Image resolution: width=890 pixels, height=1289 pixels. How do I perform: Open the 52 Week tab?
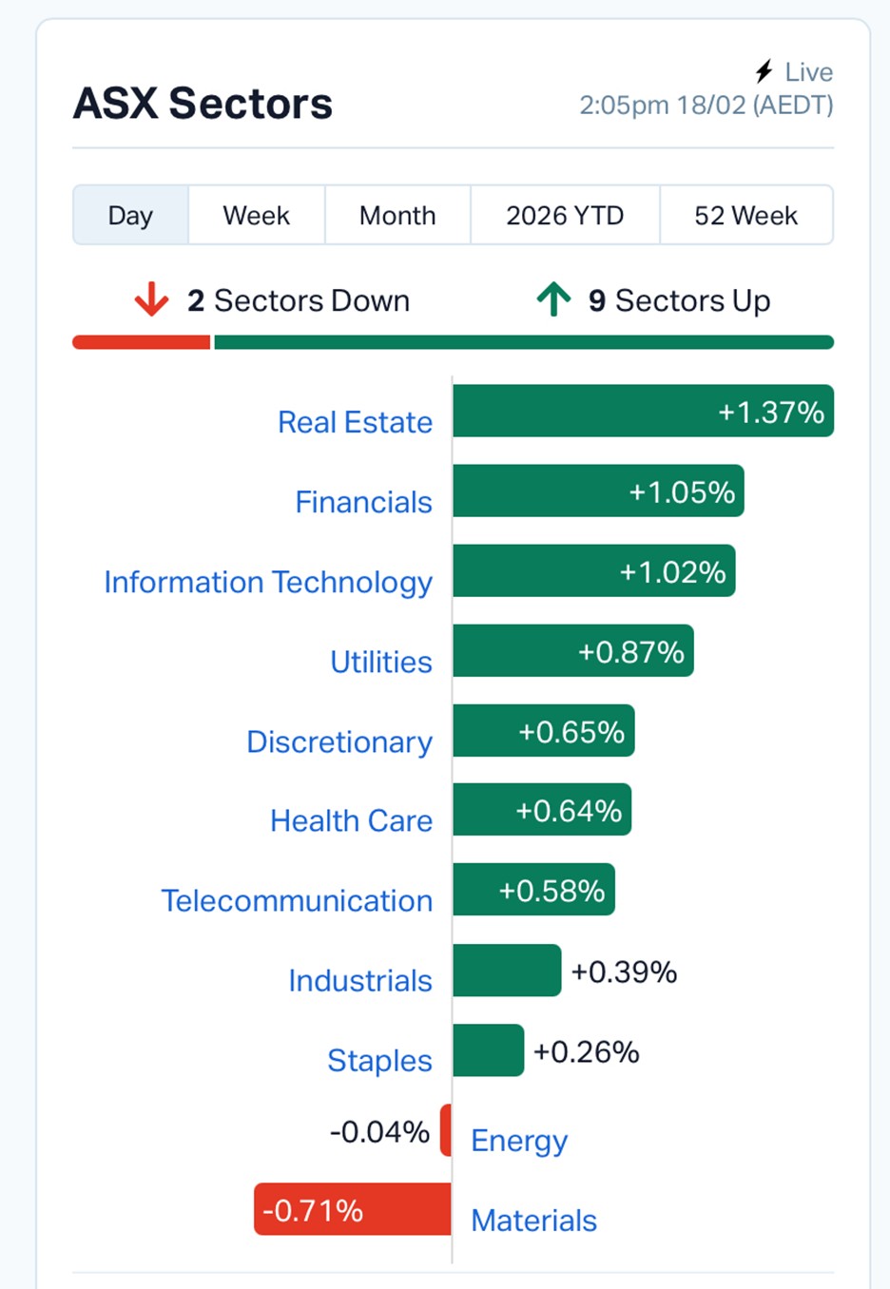745,216
